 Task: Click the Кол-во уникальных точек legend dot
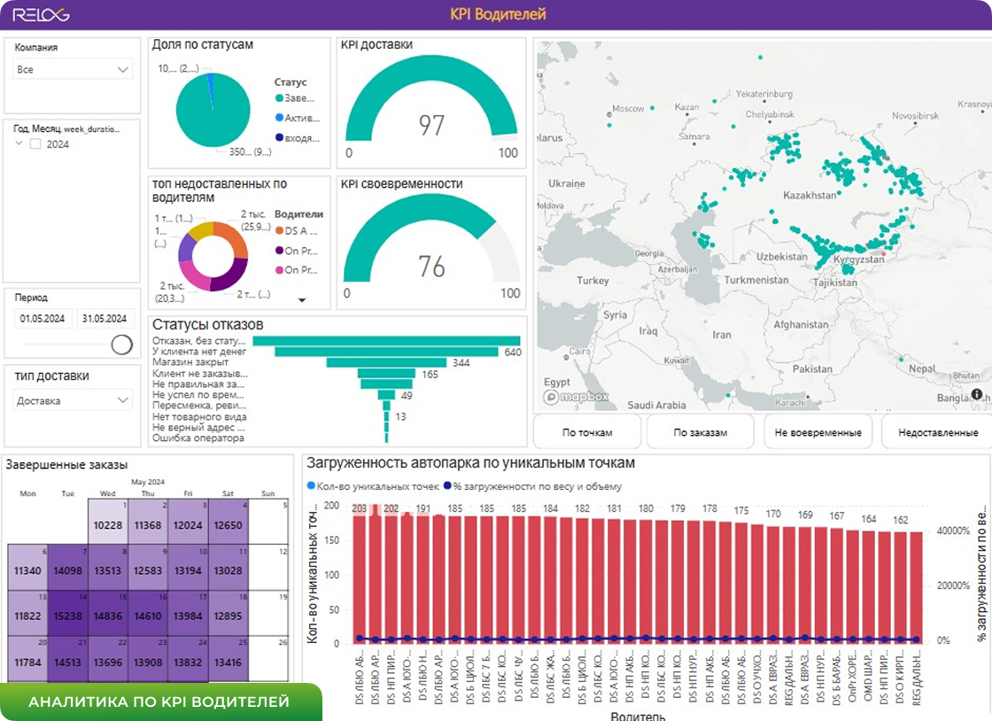(311, 485)
